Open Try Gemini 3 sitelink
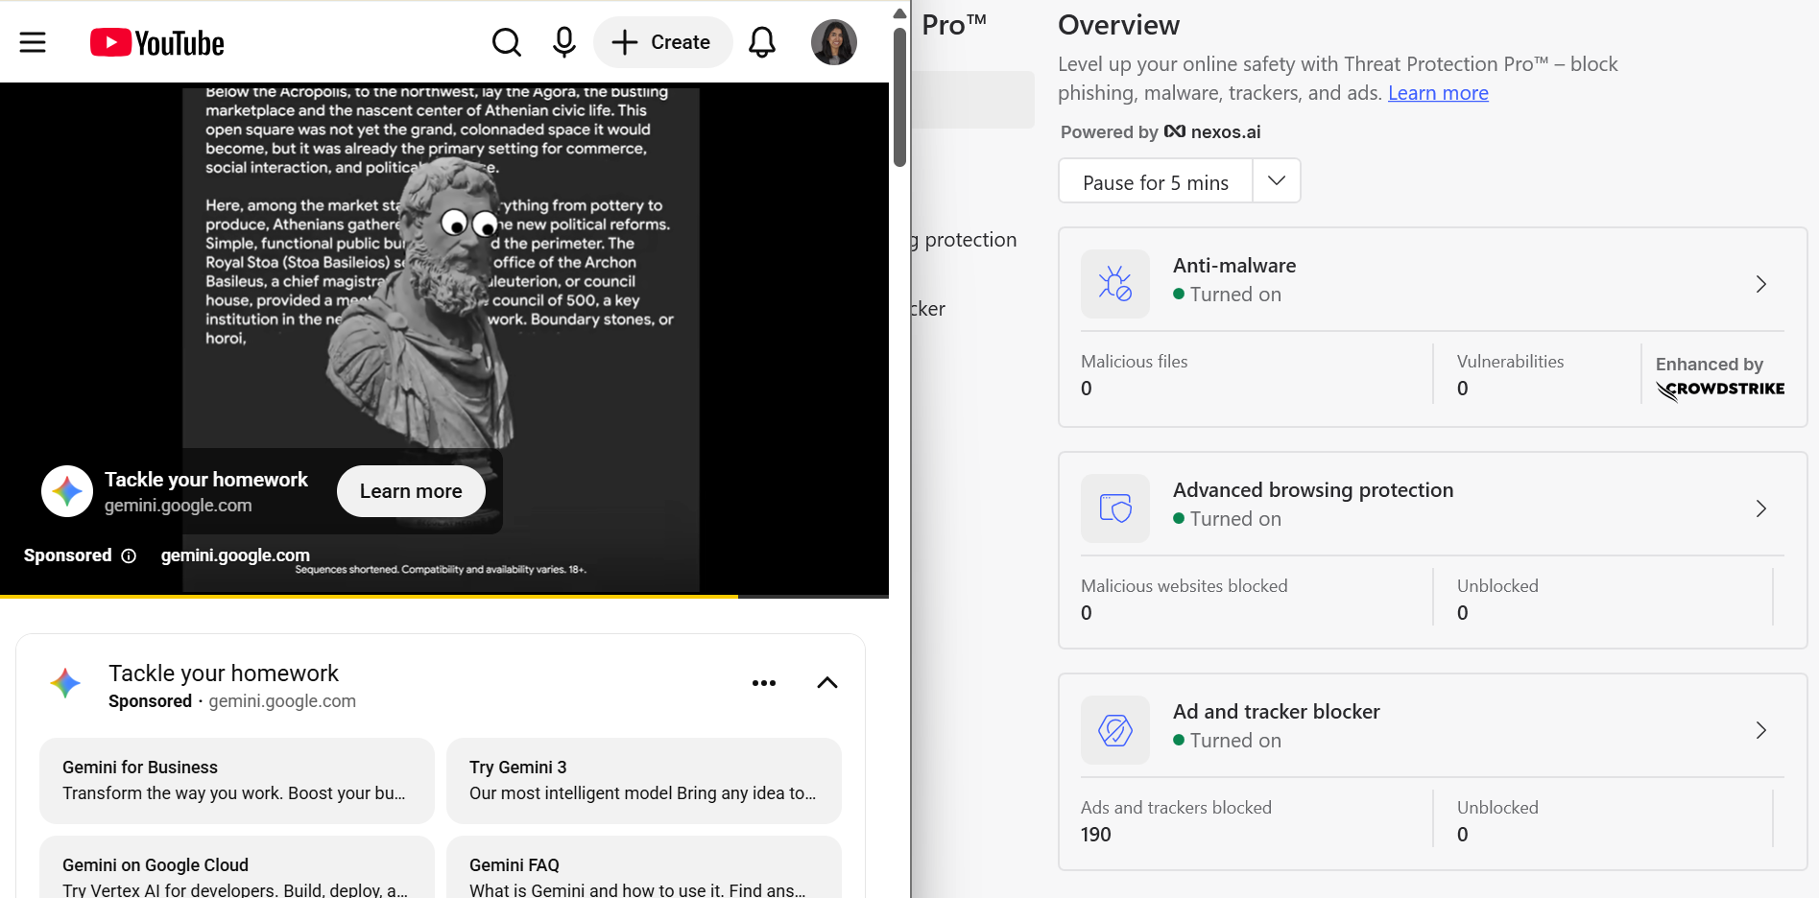This screenshot has height=898, width=1819. [644, 781]
